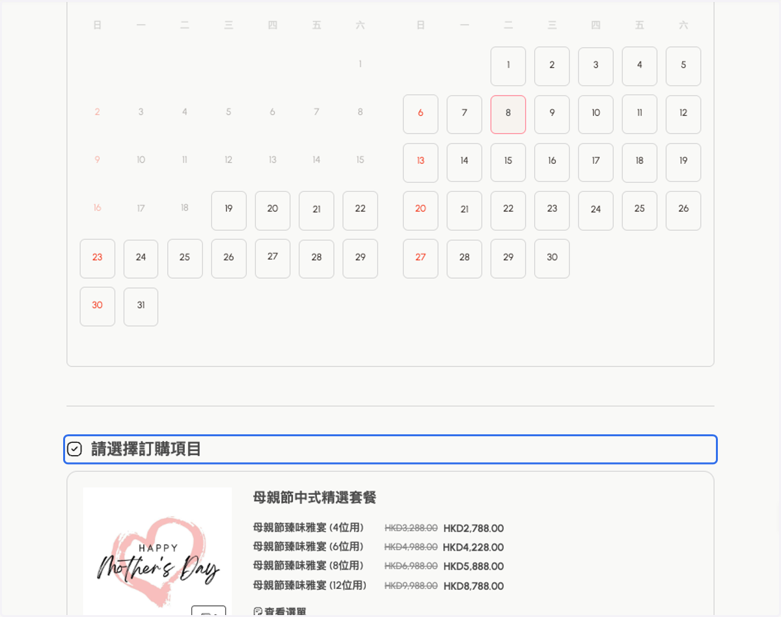Pick date 20 in the left calendar

coord(273,211)
